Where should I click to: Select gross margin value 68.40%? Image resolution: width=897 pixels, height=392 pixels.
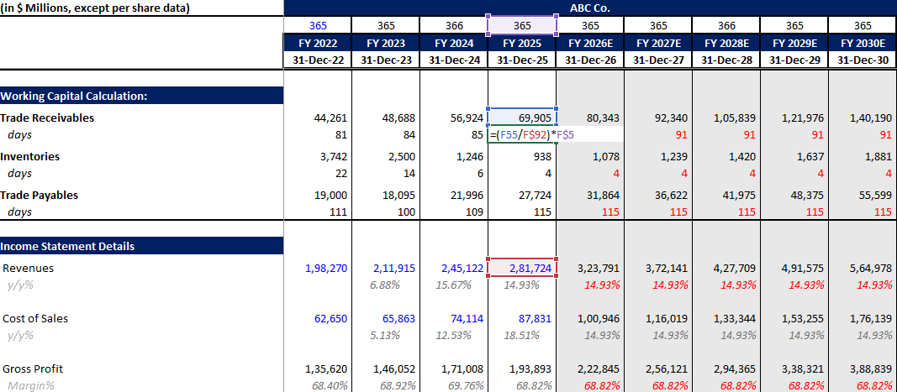[x=330, y=385]
